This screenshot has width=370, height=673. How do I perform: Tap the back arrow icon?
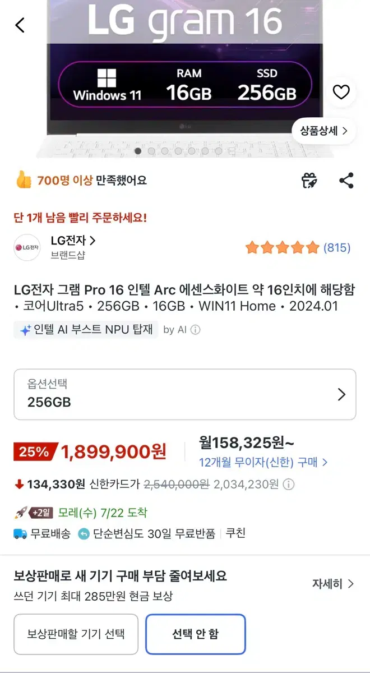tap(20, 25)
